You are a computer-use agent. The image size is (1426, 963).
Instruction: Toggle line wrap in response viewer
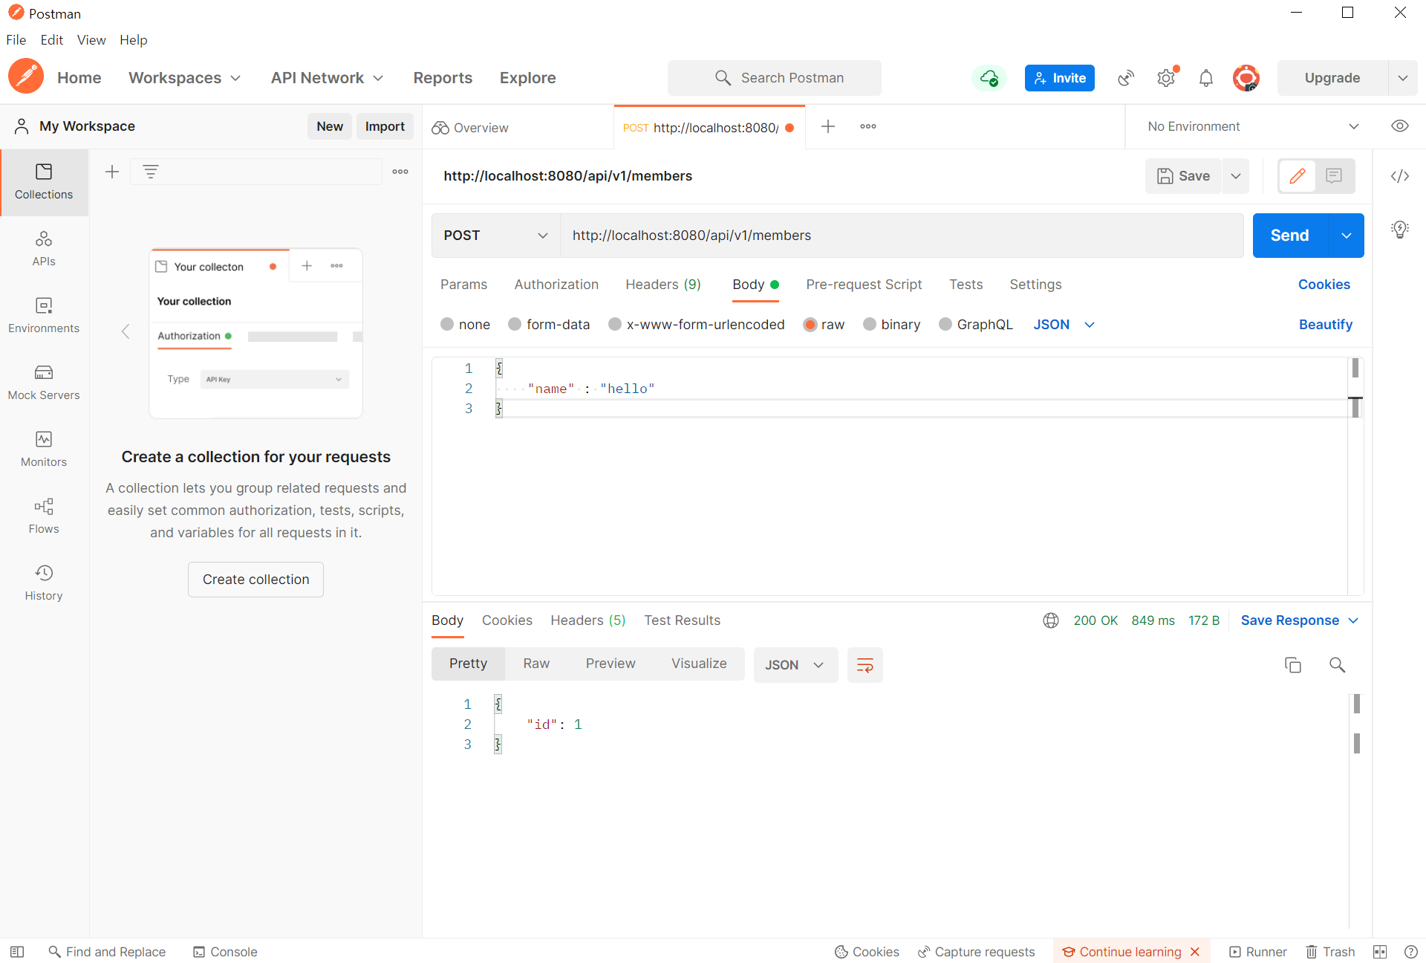point(865,665)
